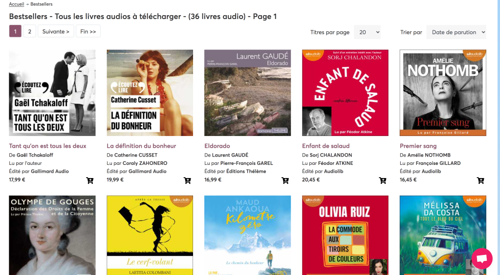Open the Titres par page dropdown
500x275 pixels.
(x=368, y=32)
